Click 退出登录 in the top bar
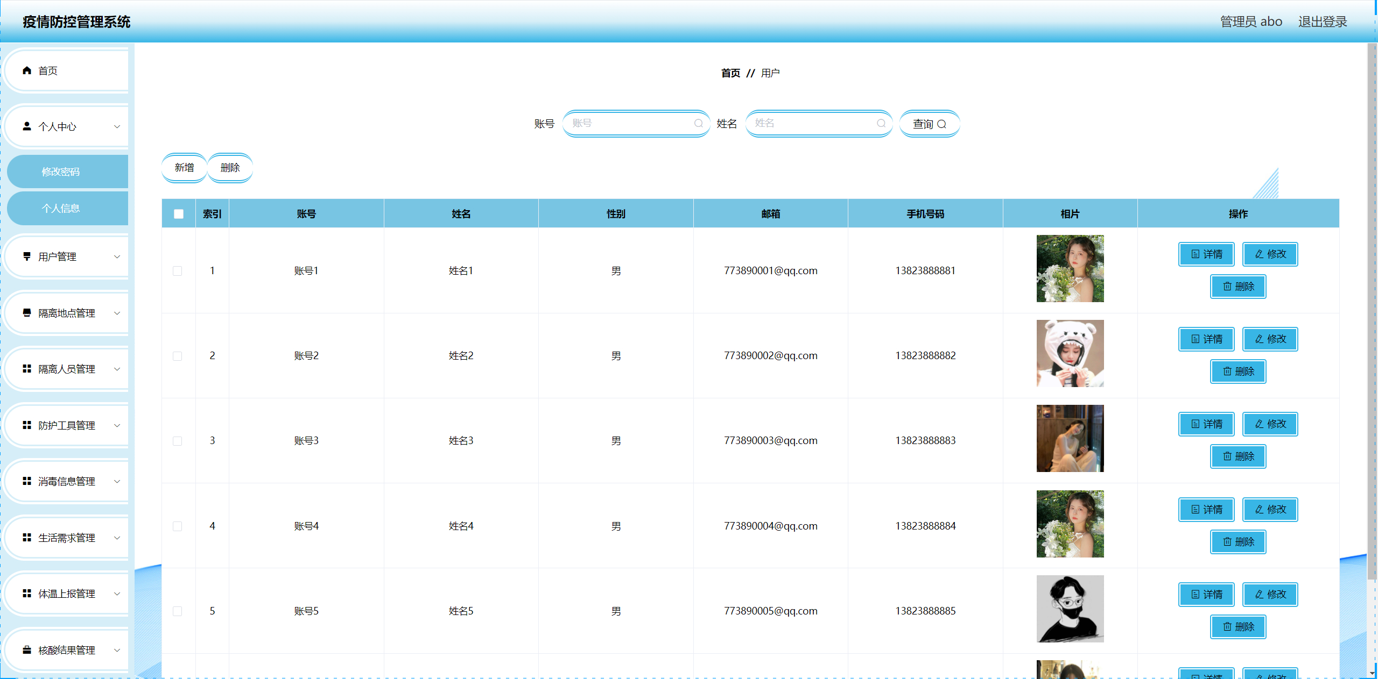Viewport: 1378px width, 679px height. 1323,22
